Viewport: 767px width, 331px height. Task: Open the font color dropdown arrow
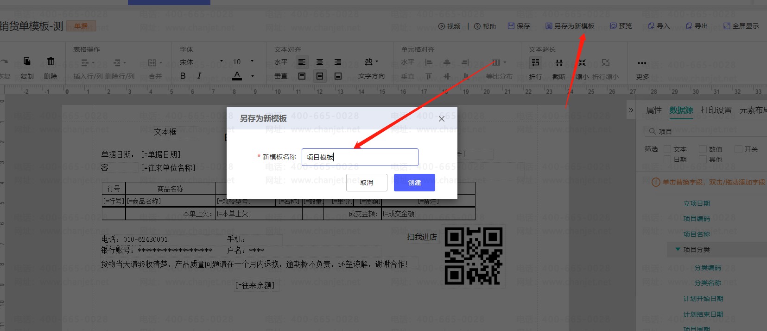click(x=253, y=76)
